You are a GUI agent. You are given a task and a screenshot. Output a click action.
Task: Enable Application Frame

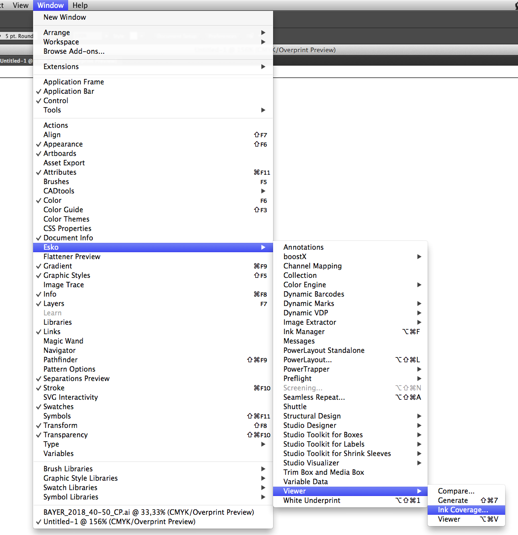click(x=153, y=82)
